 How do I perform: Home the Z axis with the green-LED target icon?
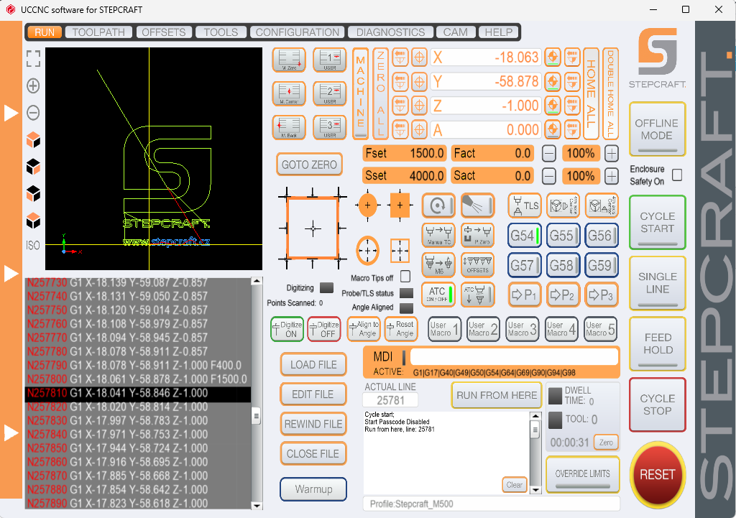[553, 105]
